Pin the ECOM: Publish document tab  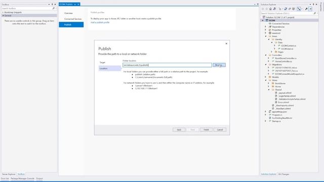tap(75, 5)
